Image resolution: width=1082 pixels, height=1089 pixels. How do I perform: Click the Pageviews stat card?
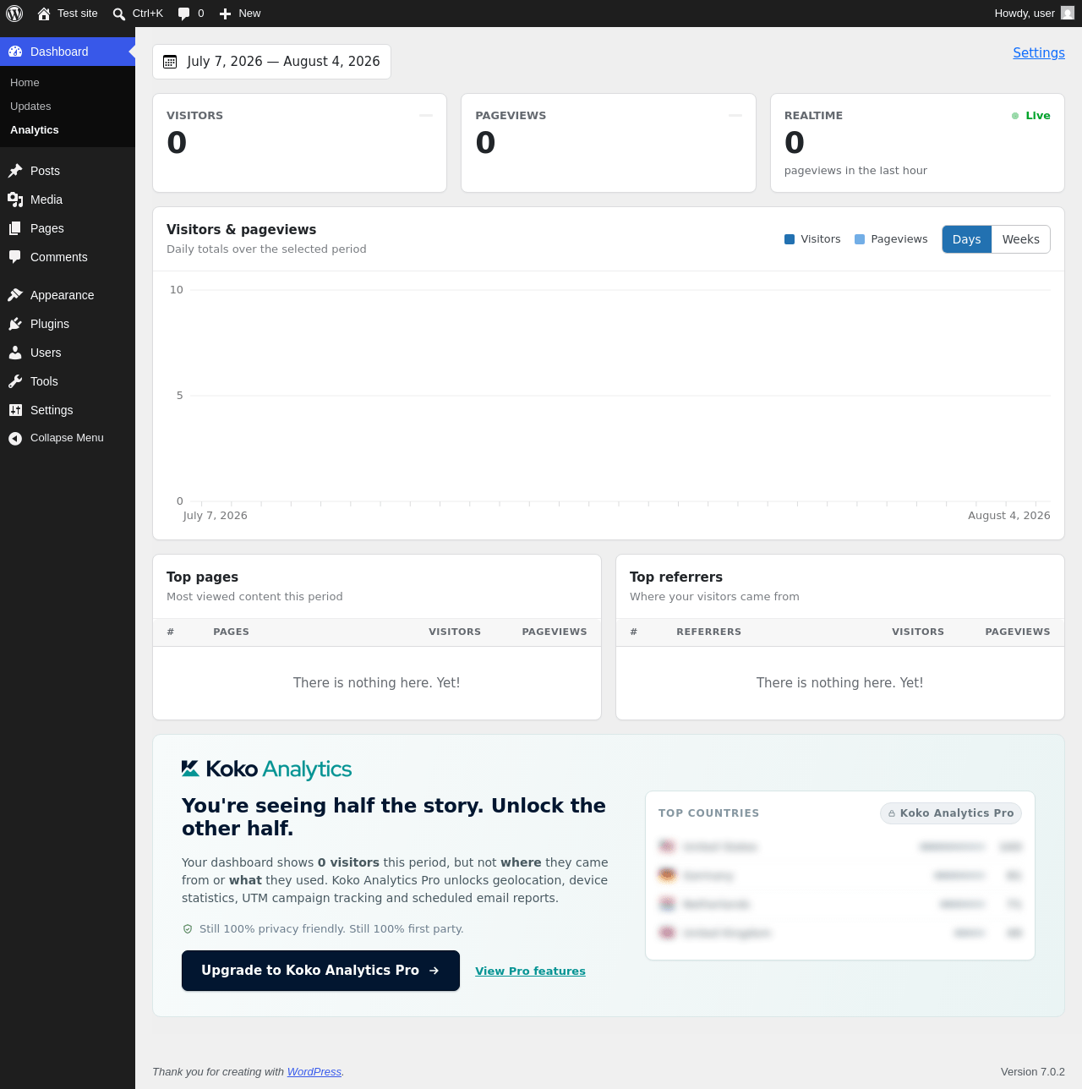click(x=609, y=143)
